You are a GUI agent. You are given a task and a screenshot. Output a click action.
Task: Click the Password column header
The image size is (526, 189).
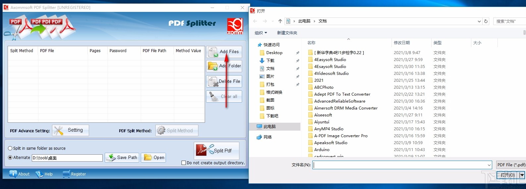124,51
